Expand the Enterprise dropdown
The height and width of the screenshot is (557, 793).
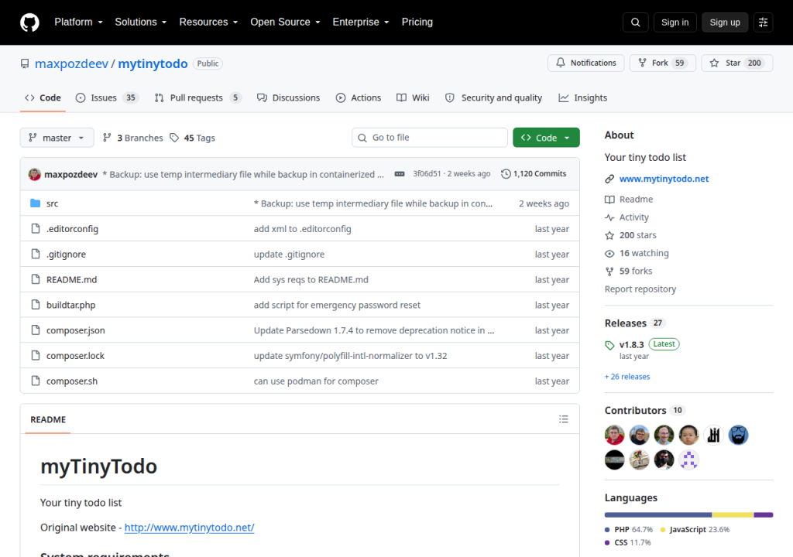361,22
